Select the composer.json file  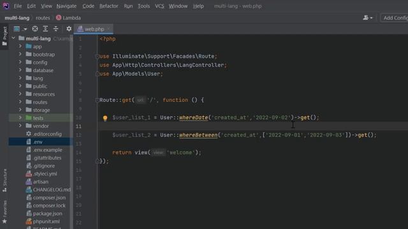46,198
